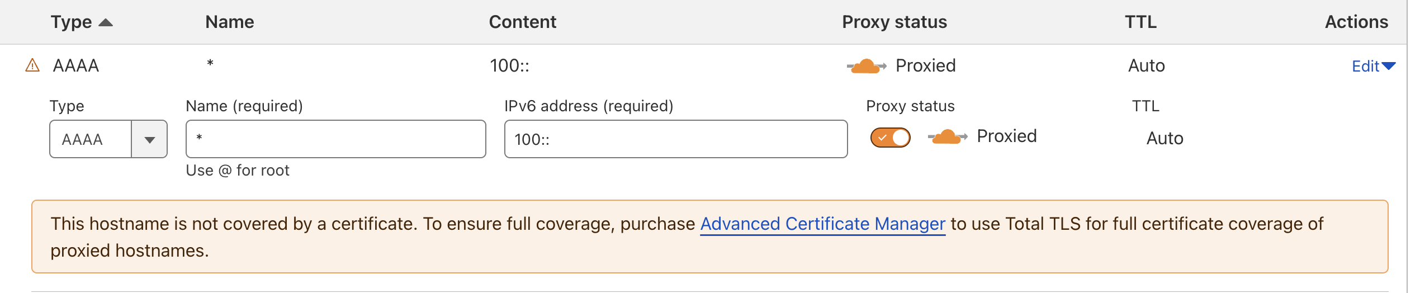Click the Content column header
Image resolution: width=1420 pixels, height=293 pixels.
click(x=522, y=22)
